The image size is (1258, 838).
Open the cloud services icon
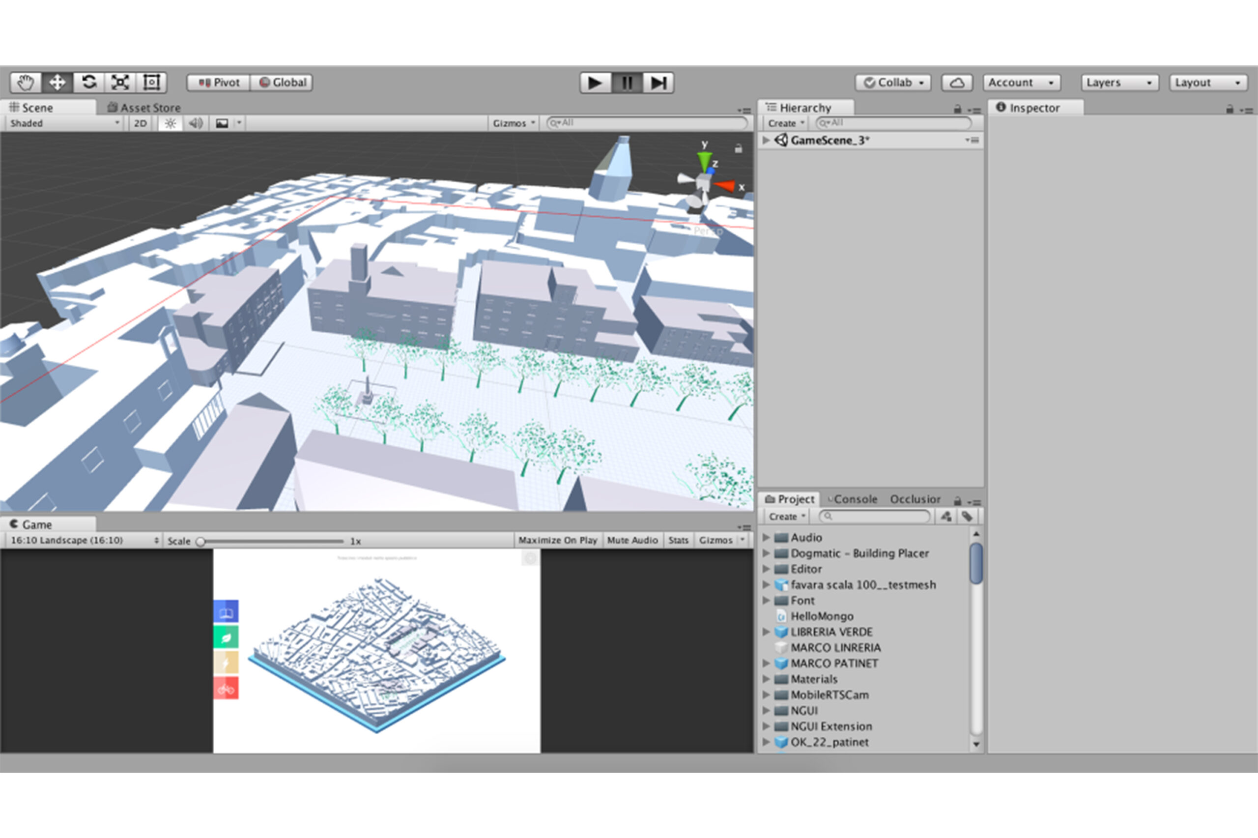tap(956, 83)
